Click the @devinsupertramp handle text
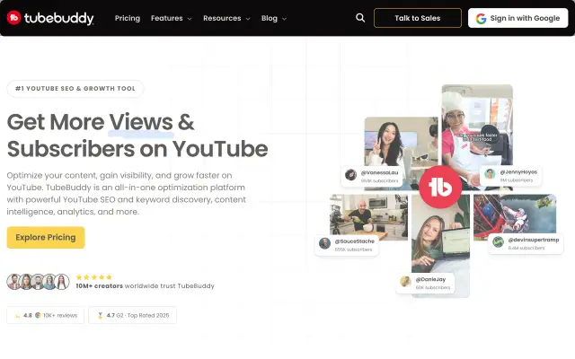 pos(534,240)
